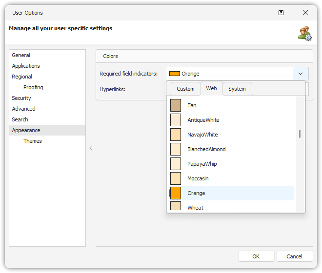
Task: Select the Web color tab
Action: tap(211, 88)
